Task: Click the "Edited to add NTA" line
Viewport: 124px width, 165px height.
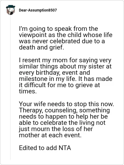Action: pos(45,148)
